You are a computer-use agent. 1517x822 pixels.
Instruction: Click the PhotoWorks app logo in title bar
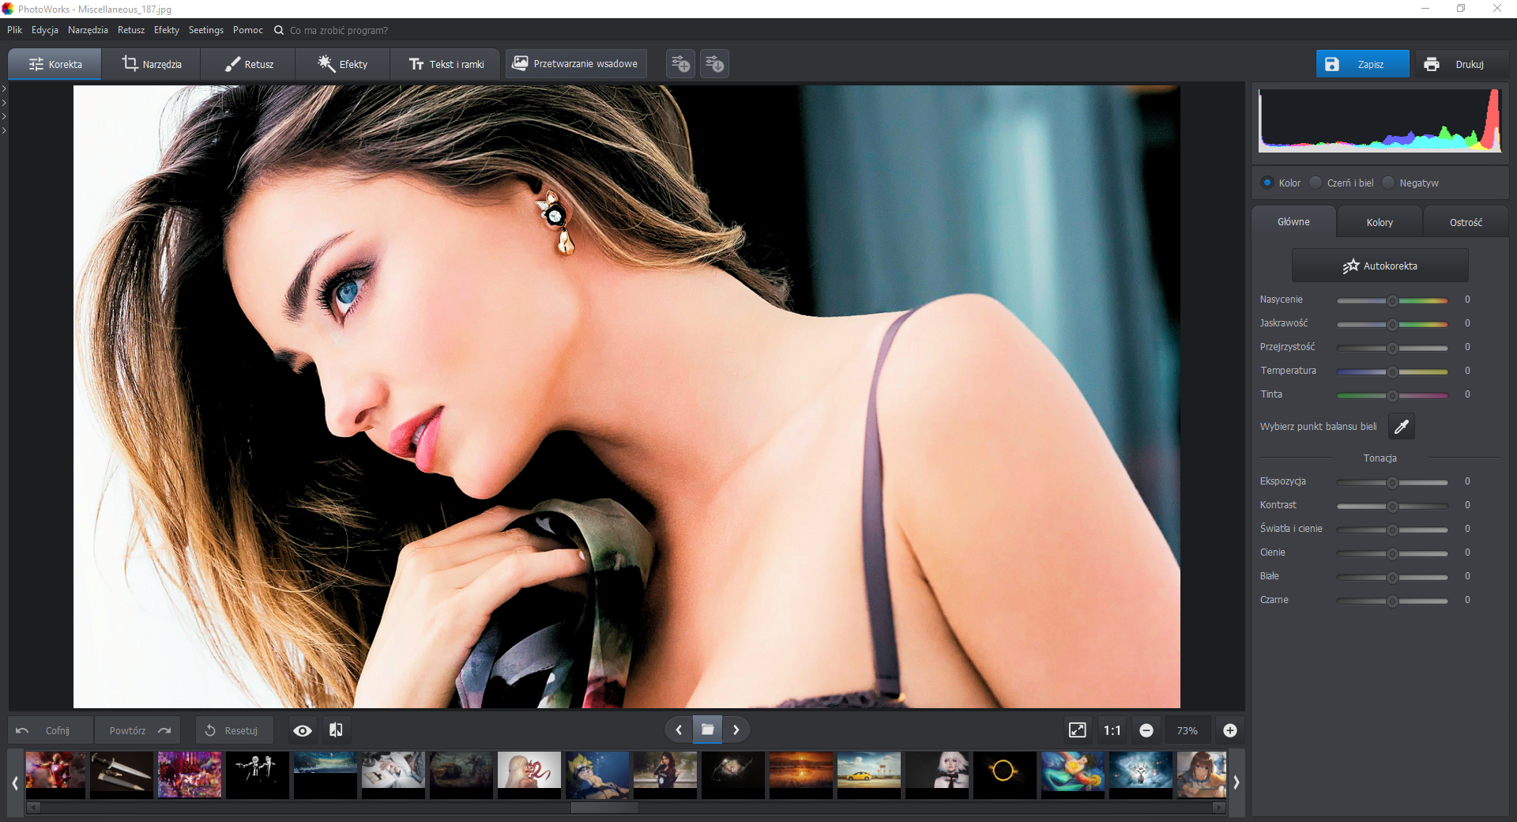click(8, 9)
